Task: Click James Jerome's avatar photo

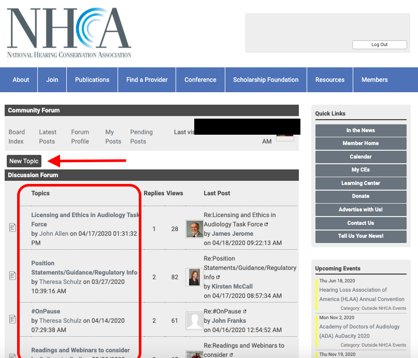Action: (x=194, y=229)
